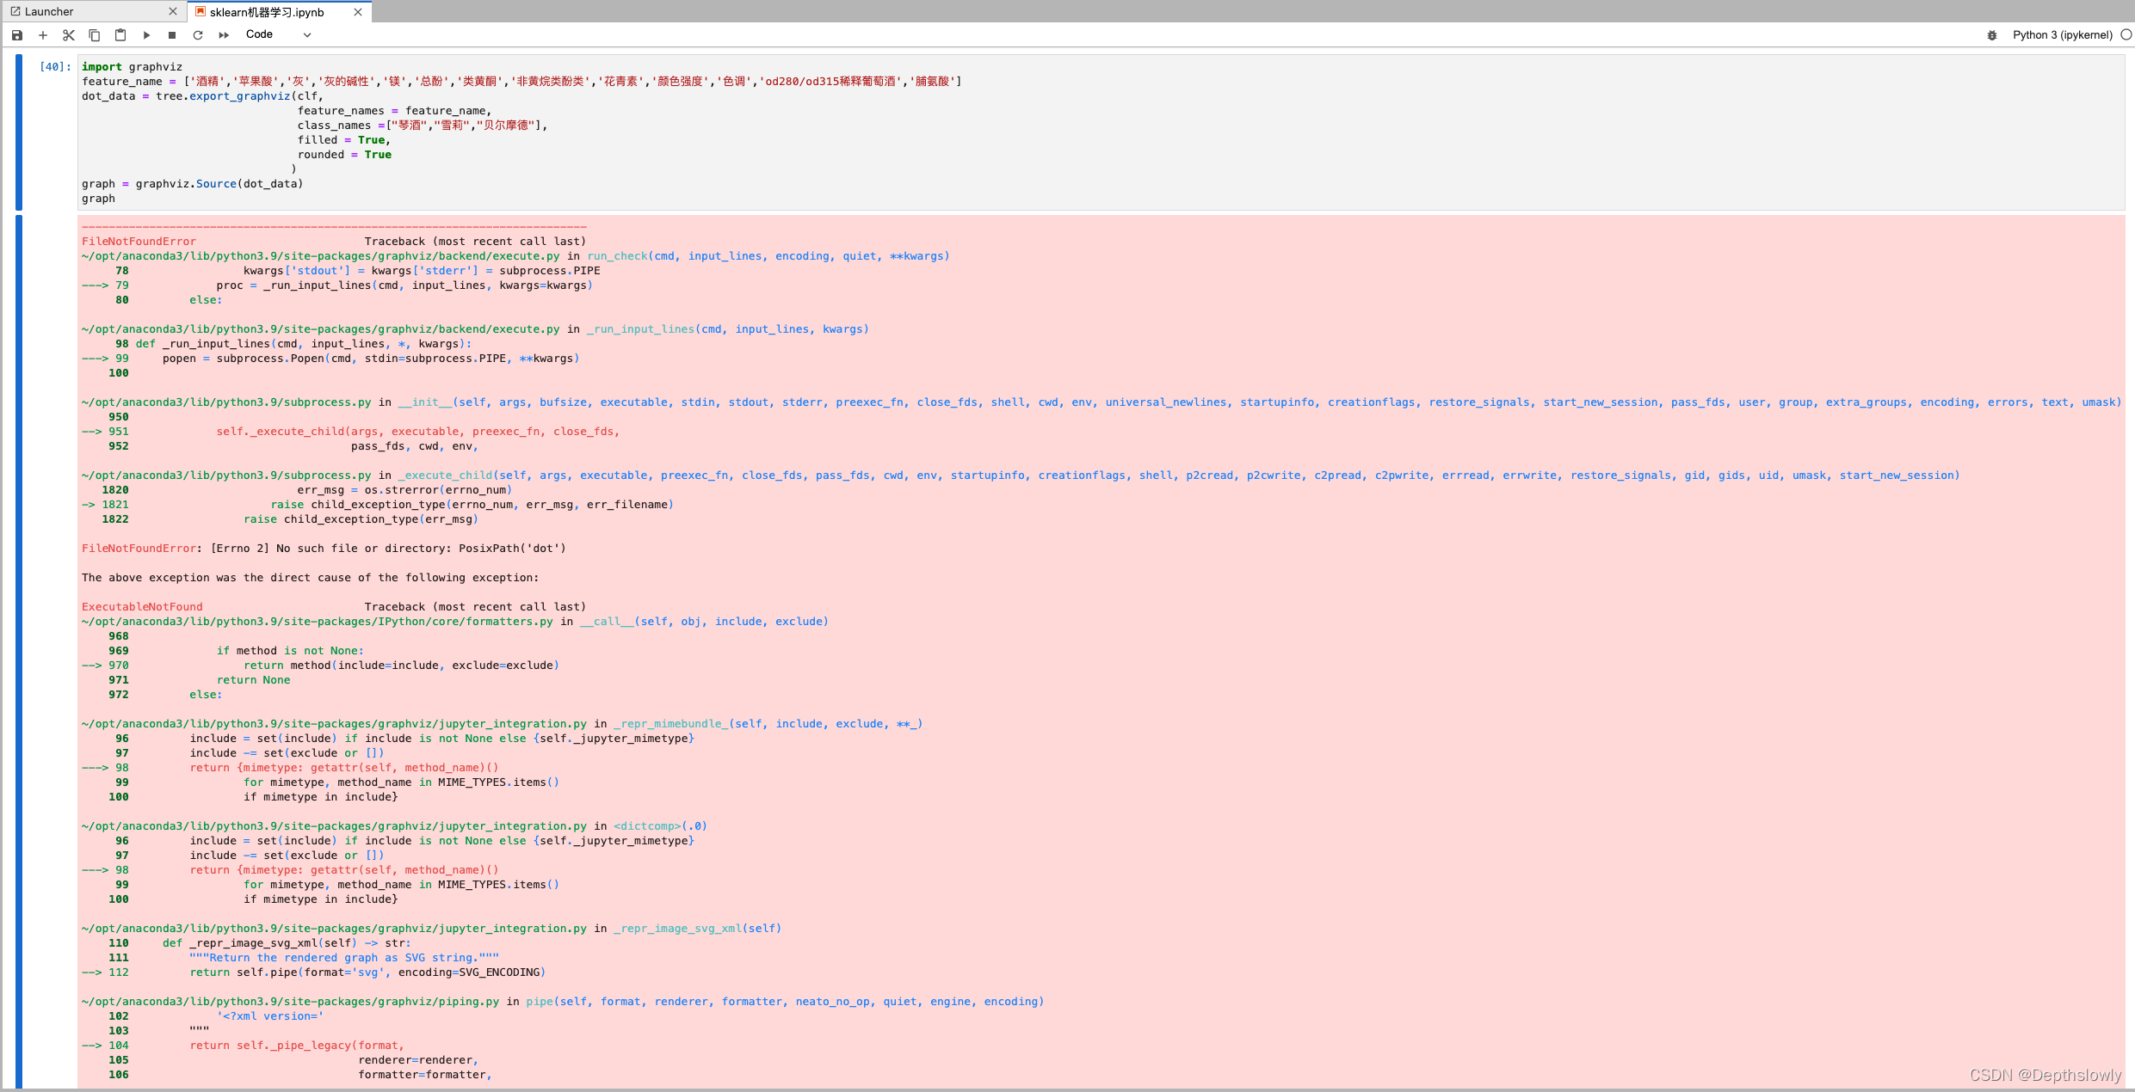Run the selected cell
This screenshot has height=1092, width=2135.
[x=146, y=35]
